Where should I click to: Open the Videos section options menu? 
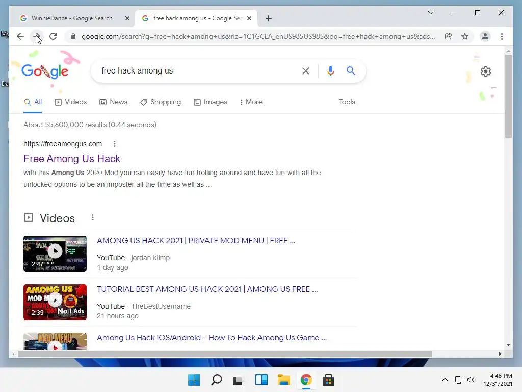coord(93,217)
